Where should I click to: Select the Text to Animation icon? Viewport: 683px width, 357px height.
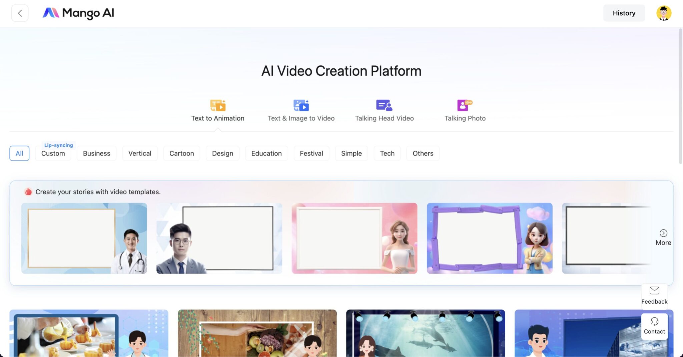pos(218,105)
